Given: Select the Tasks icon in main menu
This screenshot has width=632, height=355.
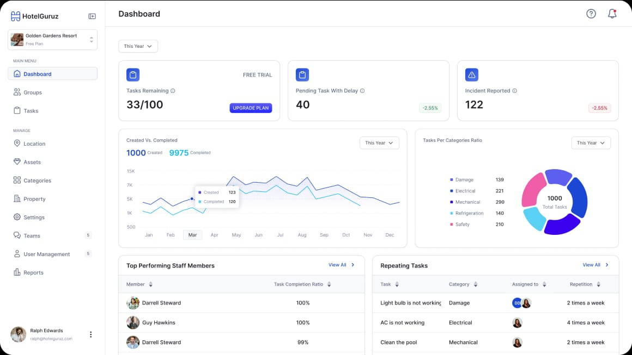Looking at the screenshot, I should tap(18, 110).
